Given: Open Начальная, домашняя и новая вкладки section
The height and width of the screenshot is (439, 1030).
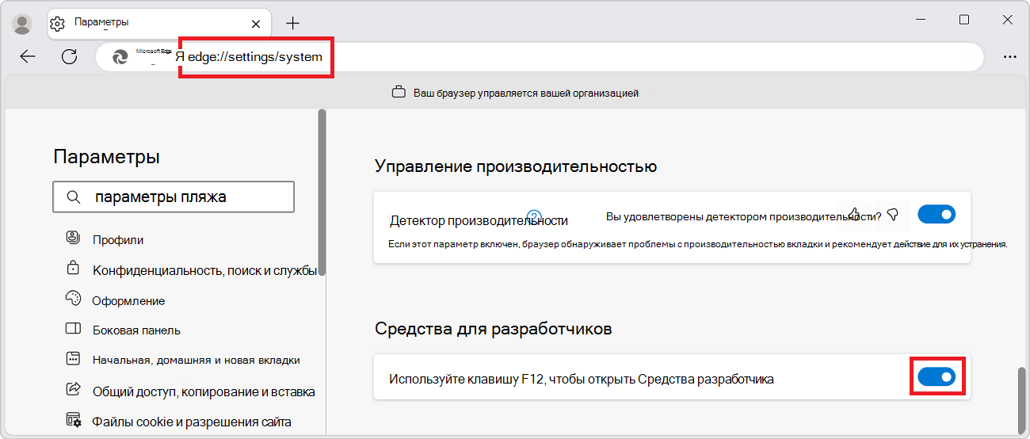Looking at the screenshot, I should pyautogui.click(x=196, y=360).
